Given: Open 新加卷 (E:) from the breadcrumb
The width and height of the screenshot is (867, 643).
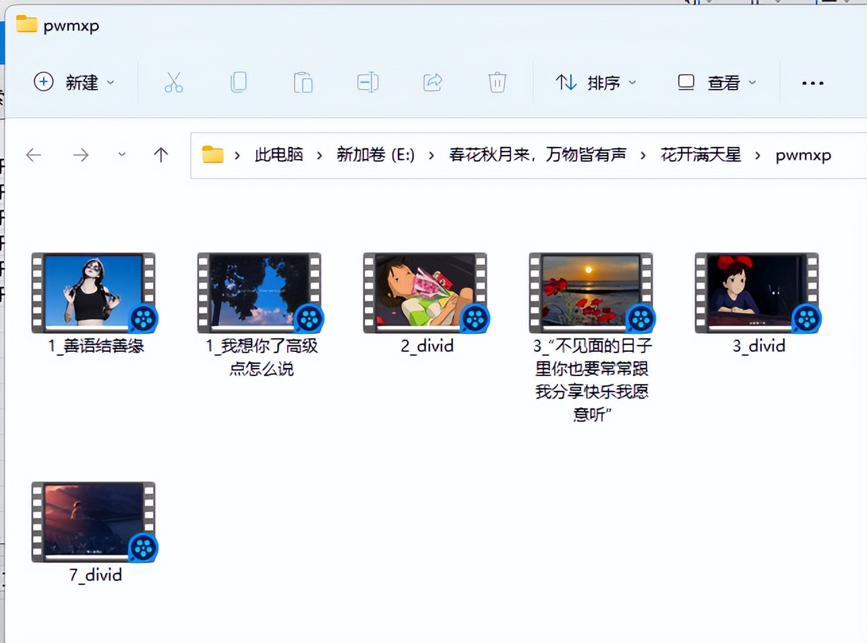Looking at the screenshot, I should [375, 154].
